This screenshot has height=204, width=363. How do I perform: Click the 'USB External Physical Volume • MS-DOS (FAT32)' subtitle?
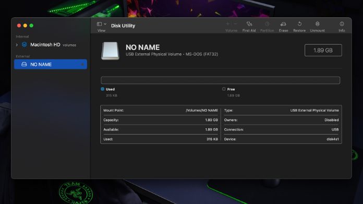tap(172, 54)
